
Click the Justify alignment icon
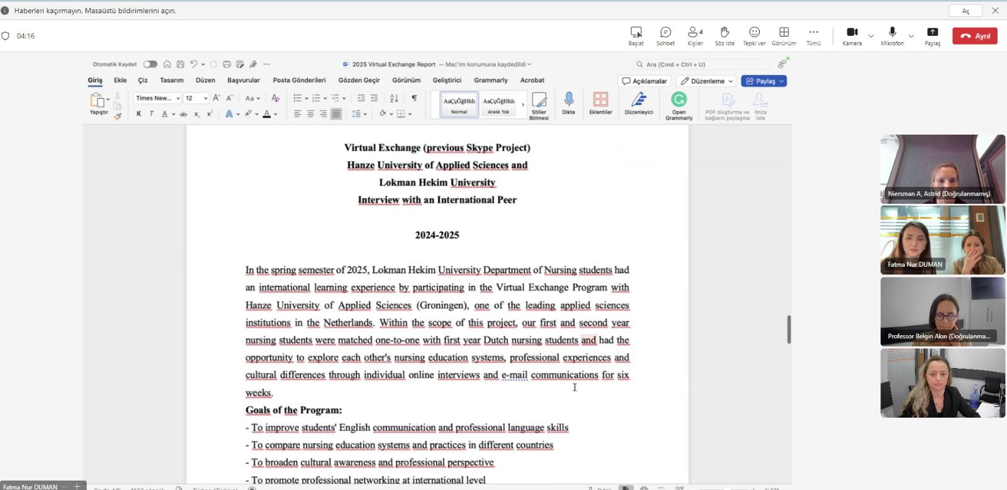[336, 114]
